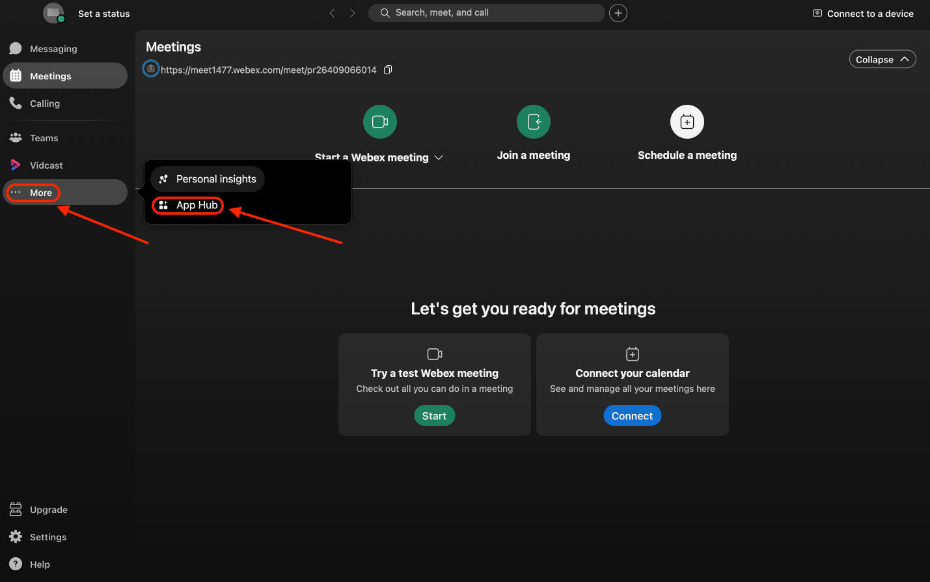Click the plus icon beside search bar
The height and width of the screenshot is (582, 930).
click(x=618, y=13)
